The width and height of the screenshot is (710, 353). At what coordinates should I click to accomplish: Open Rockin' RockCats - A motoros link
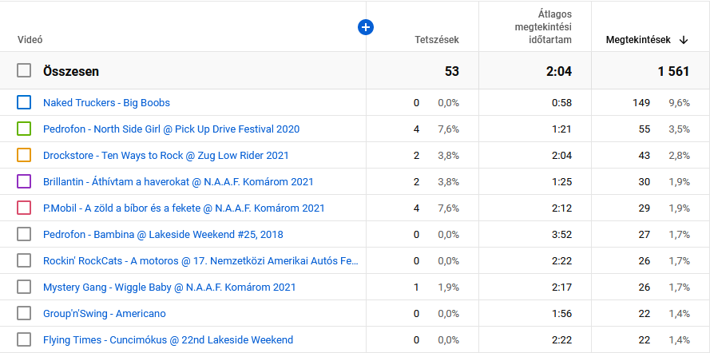coord(200,260)
